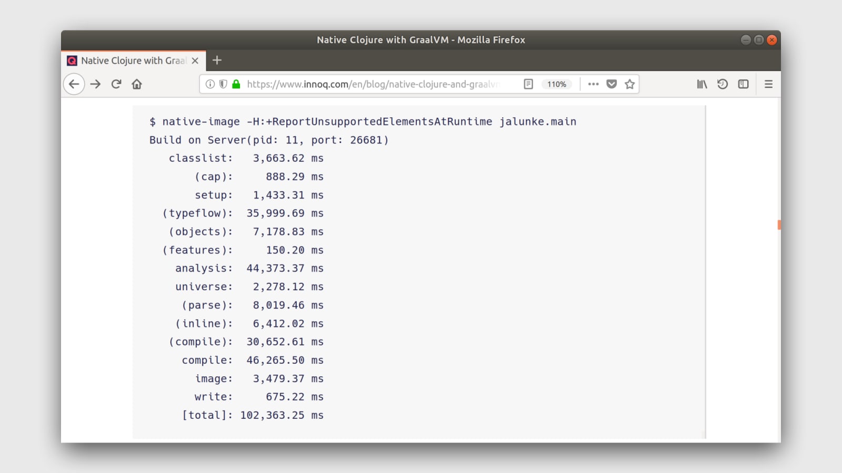Open a new tab with plus button

(217, 60)
